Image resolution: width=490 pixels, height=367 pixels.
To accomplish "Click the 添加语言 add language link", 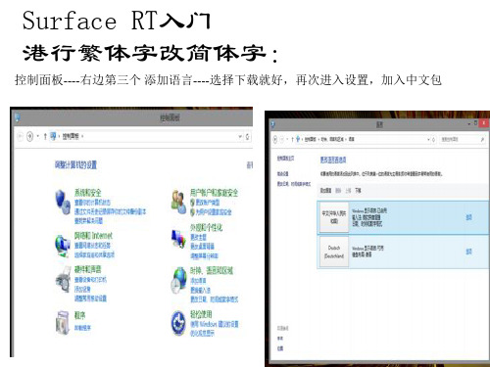I will [x=325, y=191].
